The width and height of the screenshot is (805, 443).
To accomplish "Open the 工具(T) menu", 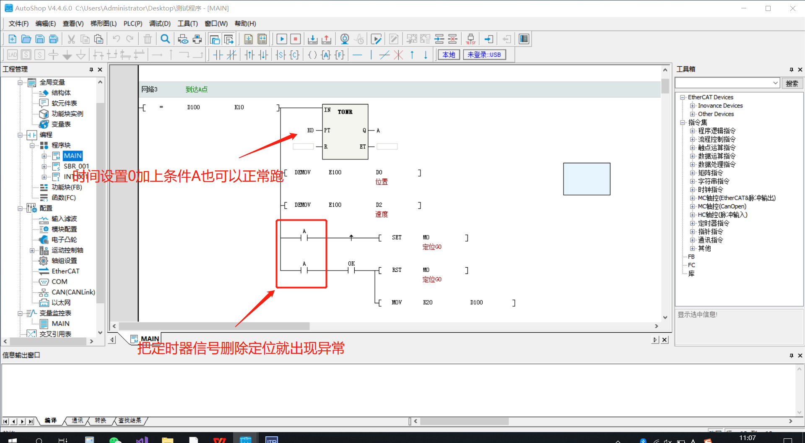I will (187, 23).
